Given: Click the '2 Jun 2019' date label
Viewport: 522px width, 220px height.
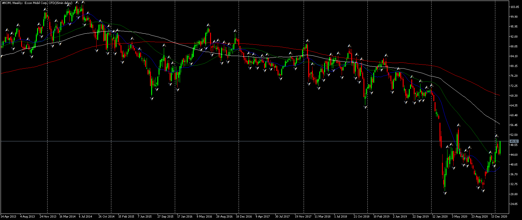Looking at the screenshot, I should (400, 217).
